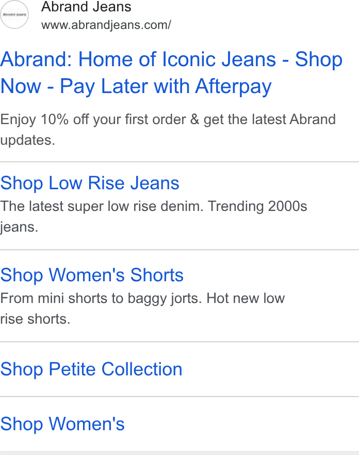Click the 'mini shorts to baggy jorts' text
The height and width of the screenshot is (455, 359).
(x=120, y=299)
